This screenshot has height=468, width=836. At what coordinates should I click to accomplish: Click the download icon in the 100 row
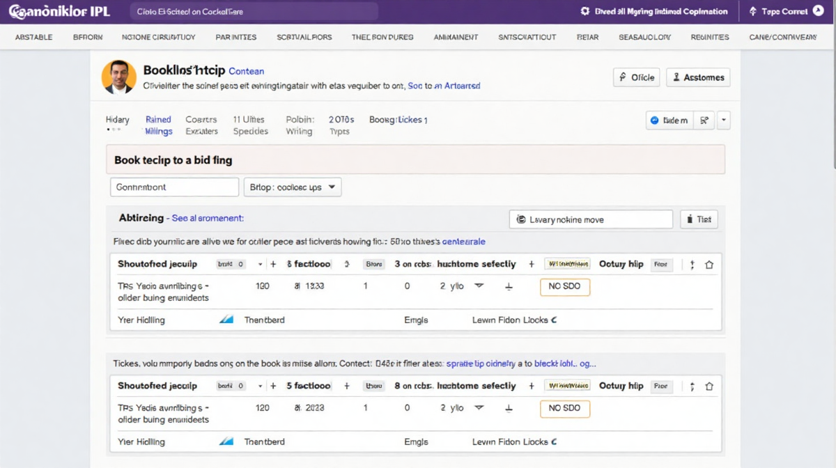coord(509,287)
